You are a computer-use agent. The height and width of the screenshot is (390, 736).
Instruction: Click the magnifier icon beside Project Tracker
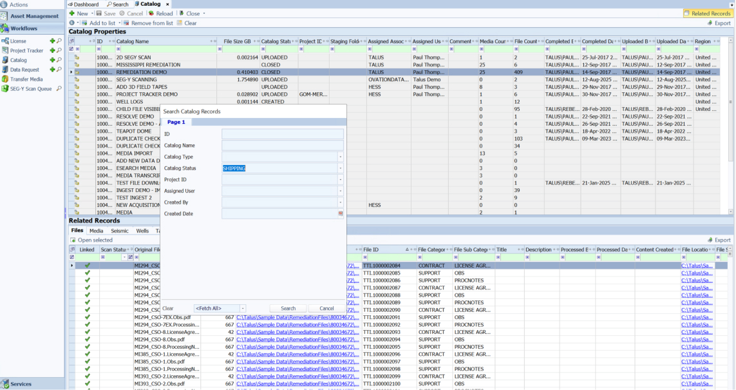[59, 50]
